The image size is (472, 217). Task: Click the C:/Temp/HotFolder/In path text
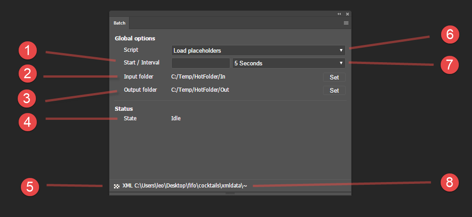coord(198,77)
